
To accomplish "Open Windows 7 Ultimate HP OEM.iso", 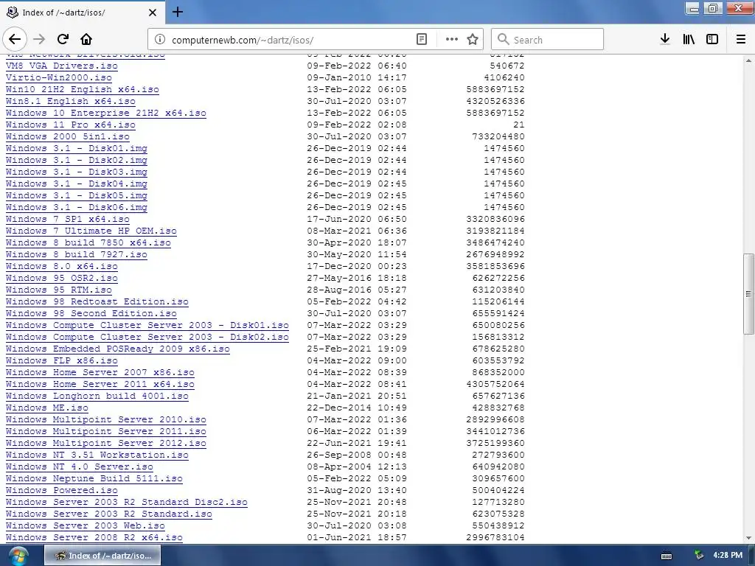I will tap(91, 231).
